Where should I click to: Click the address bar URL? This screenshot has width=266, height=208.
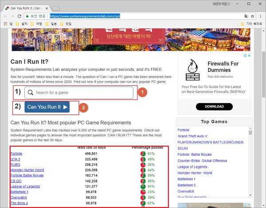click(85, 16)
